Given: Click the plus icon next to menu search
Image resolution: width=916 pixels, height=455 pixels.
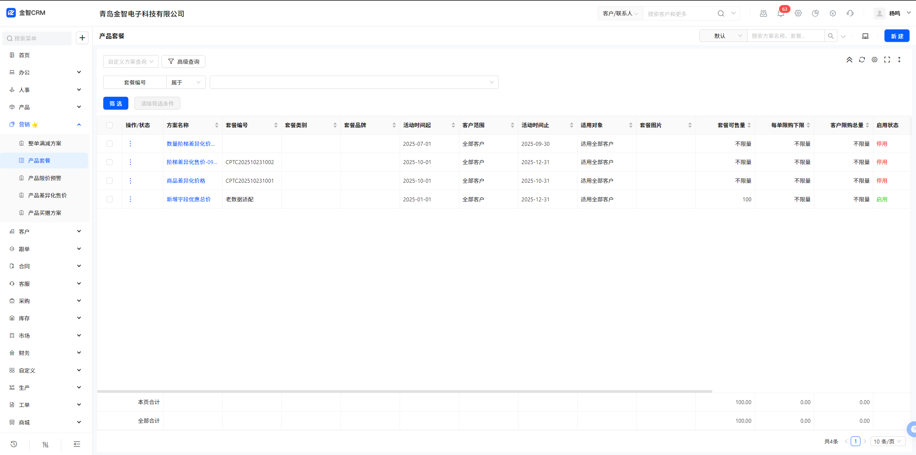Looking at the screenshot, I should coord(82,38).
